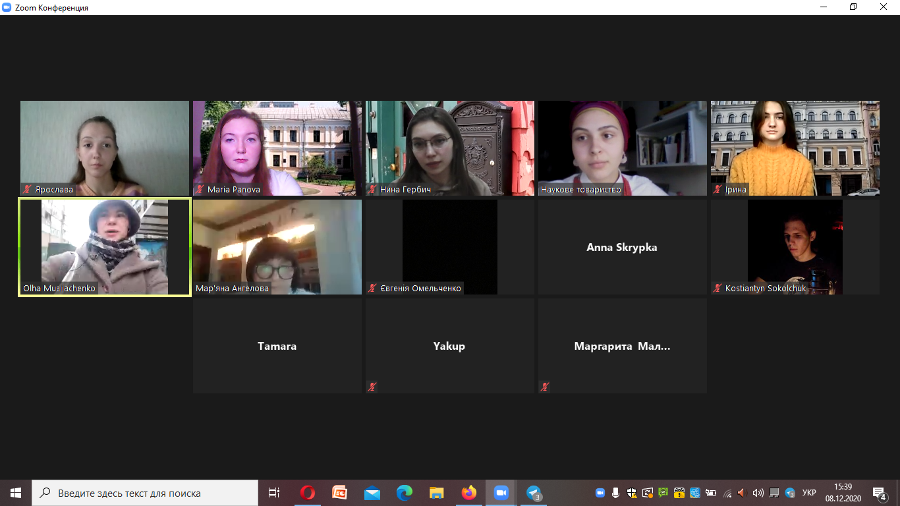Launch Opera browser from taskbar
Screen dimensions: 900x506
point(308,493)
